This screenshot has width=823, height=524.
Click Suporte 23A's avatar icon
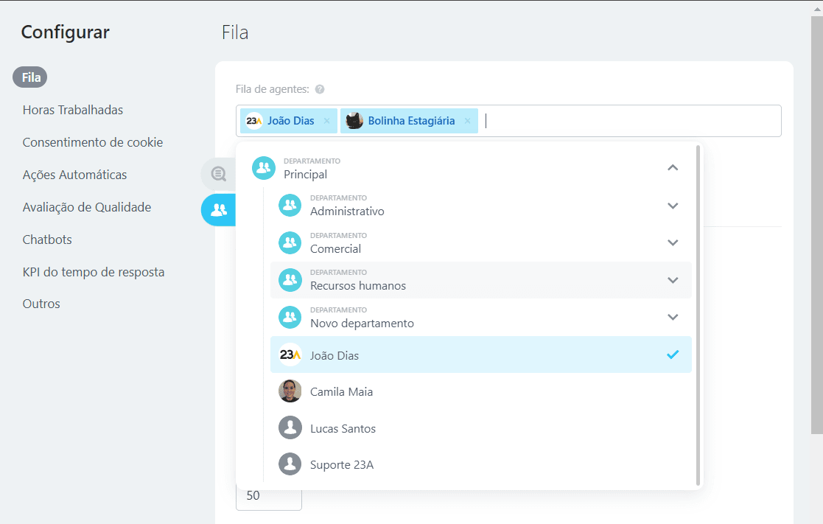[x=290, y=464]
